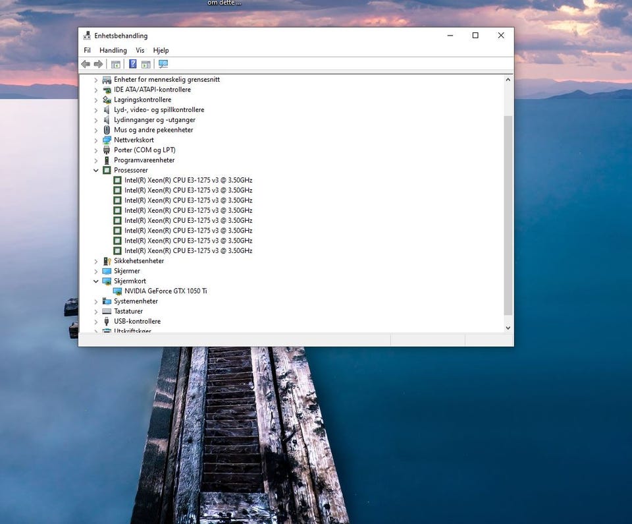The width and height of the screenshot is (632, 524).
Task: Click the NVIDIA GeForce GTX 1050 Ti icon
Action: (x=117, y=291)
